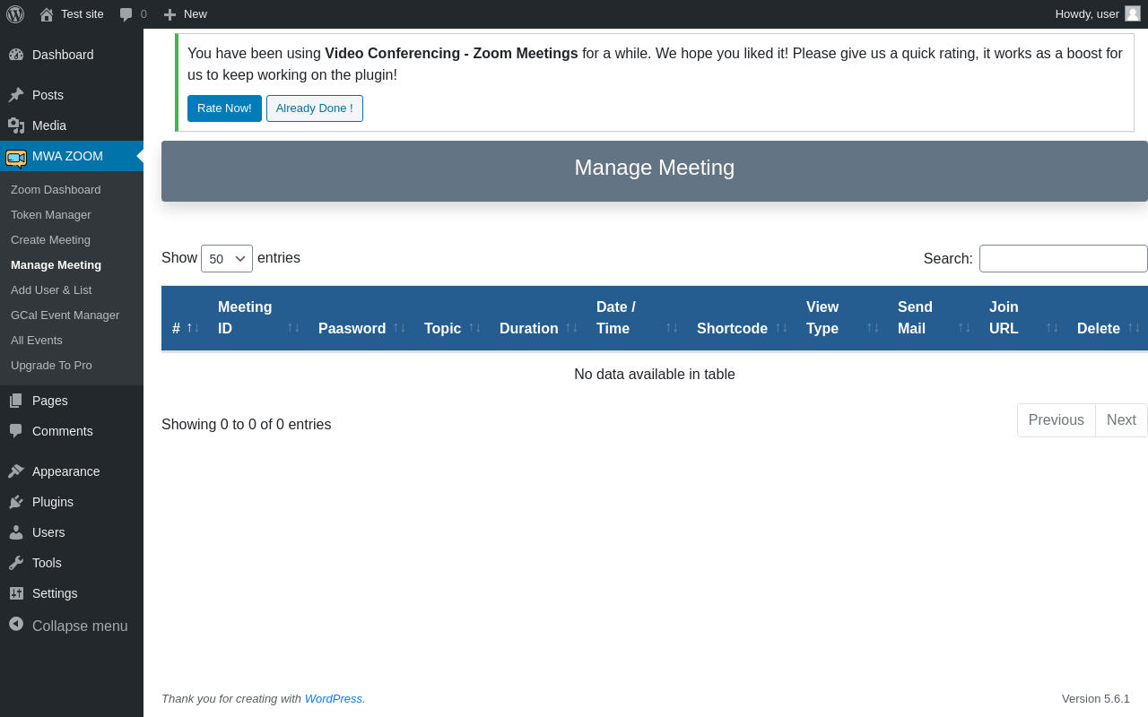The width and height of the screenshot is (1148, 717).
Task: Click the user avatar next to Howdy, user
Action: (1133, 13)
